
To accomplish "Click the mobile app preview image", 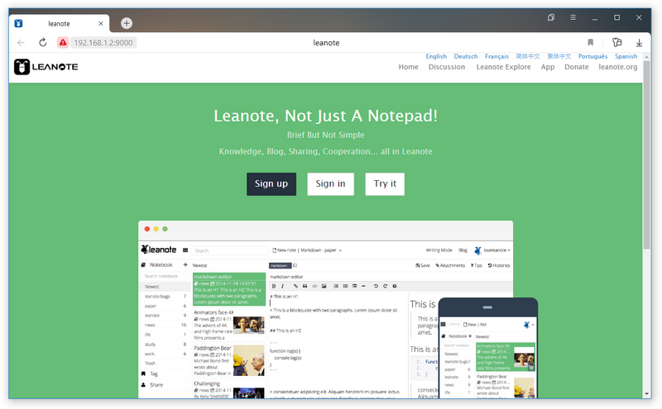I will pyautogui.click(x=488, y=348).
